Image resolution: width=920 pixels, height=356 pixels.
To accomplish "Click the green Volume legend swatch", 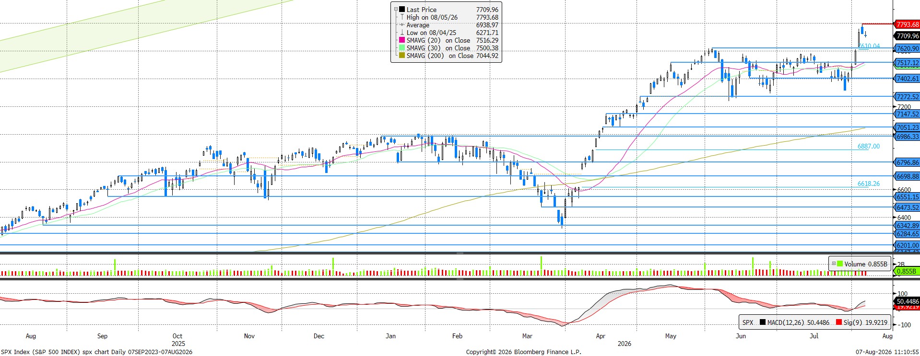I will 839,264.
